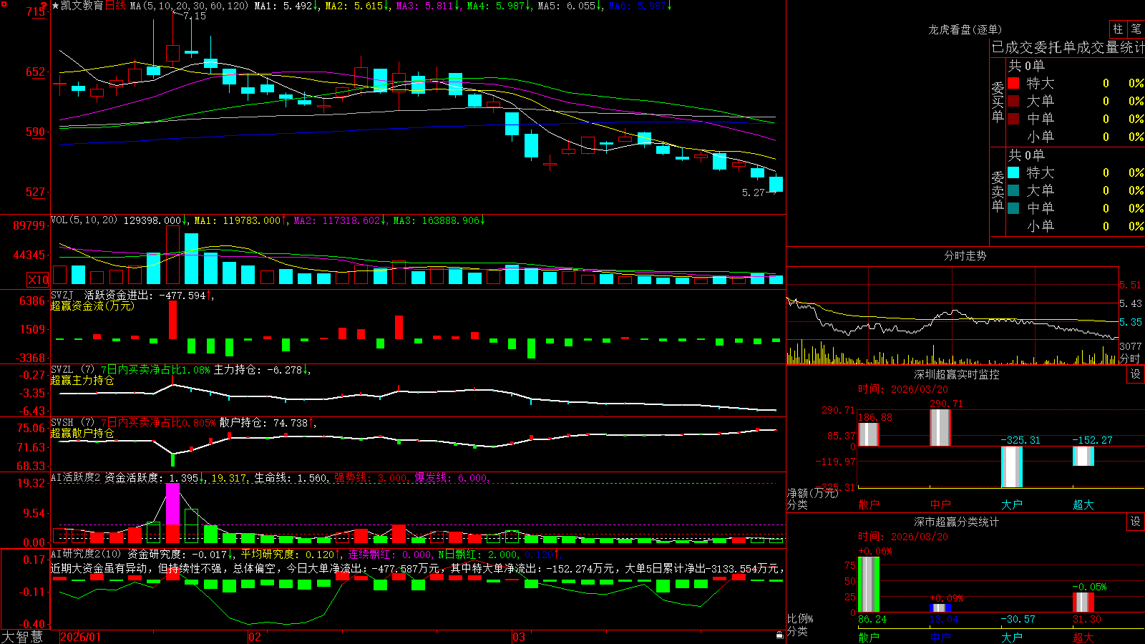Click the teal 中单 sell-order swatch
Screen dimensions: 1145x644
(1013, 208)
